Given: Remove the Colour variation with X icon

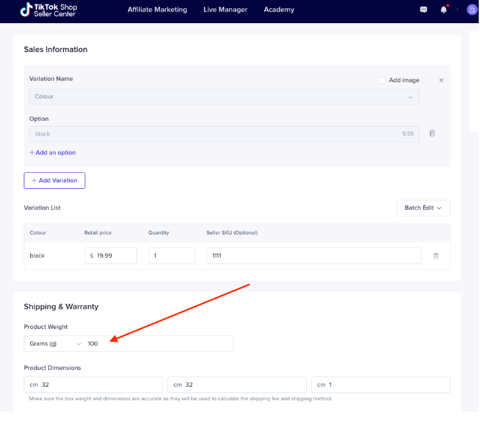Looking at the screenshot, I should point(441,80).
